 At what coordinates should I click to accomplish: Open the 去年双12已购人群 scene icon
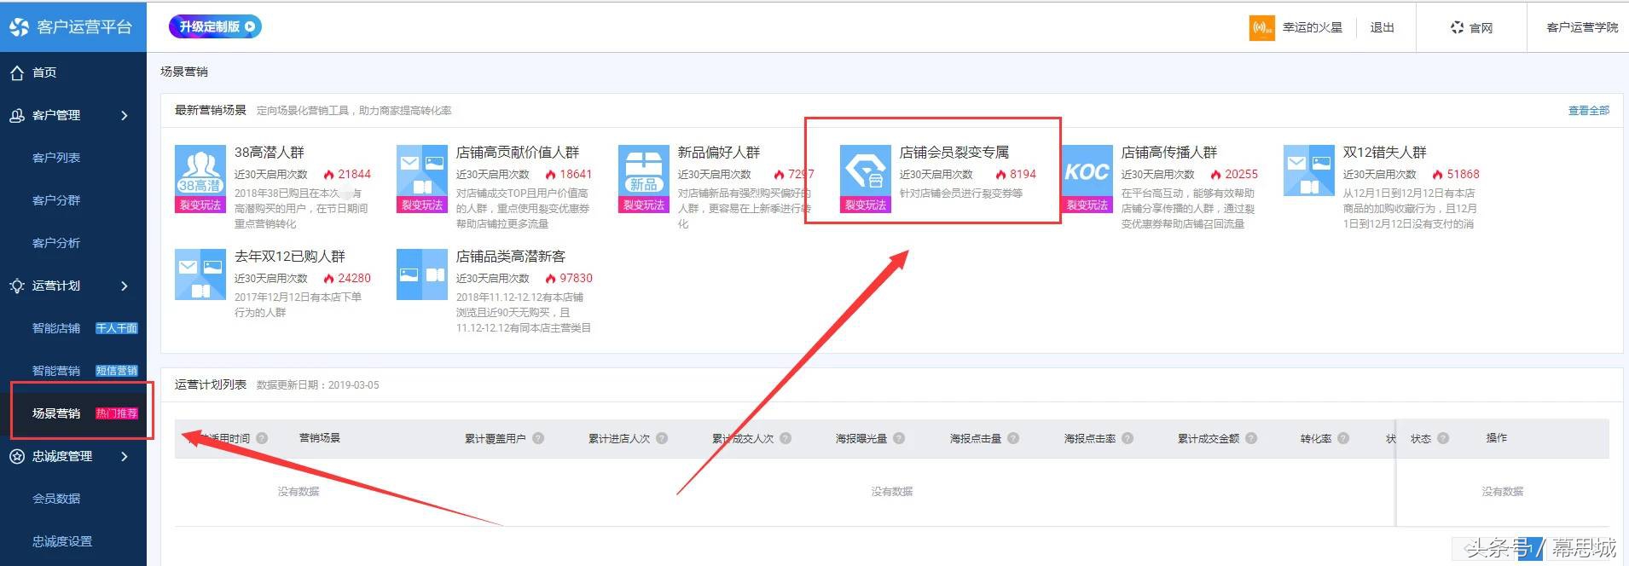pyautogui.click(x=200, y=274)
